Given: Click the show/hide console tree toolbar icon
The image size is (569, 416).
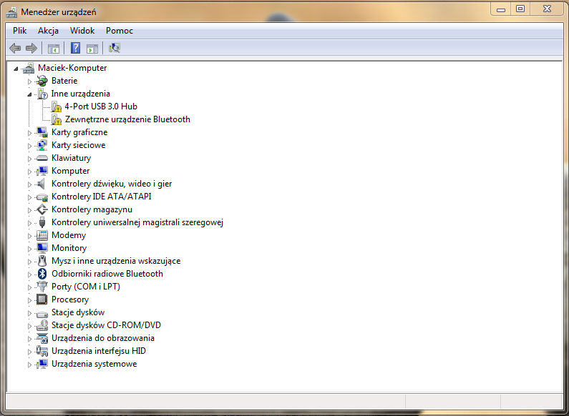Looking at the screenshot, I should pyautogui.click(x=54, y=48).
